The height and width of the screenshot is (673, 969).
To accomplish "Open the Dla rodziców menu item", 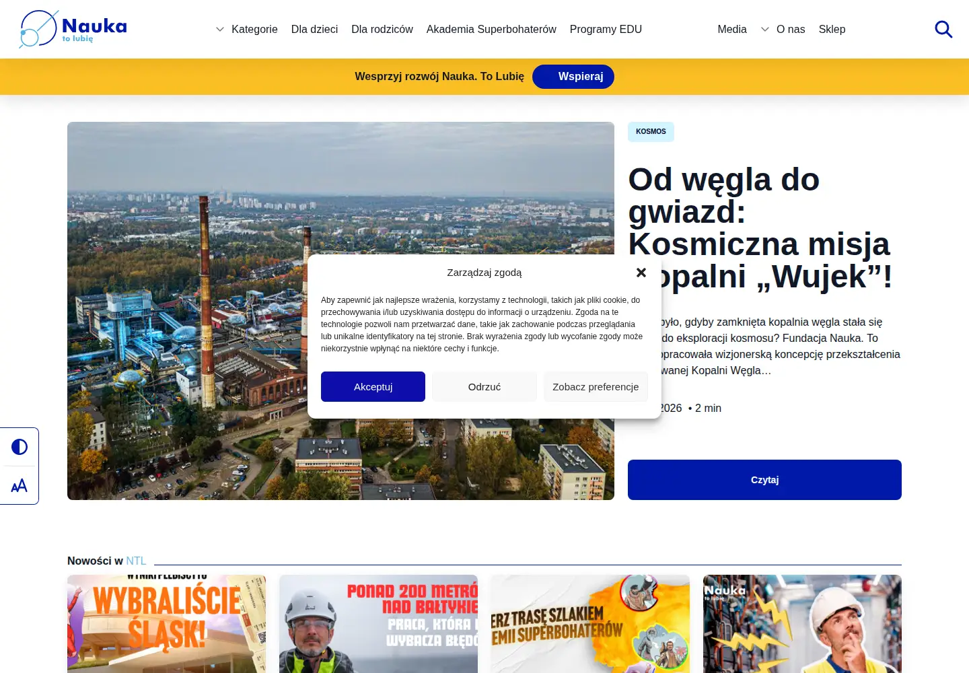I will [382, 29].
